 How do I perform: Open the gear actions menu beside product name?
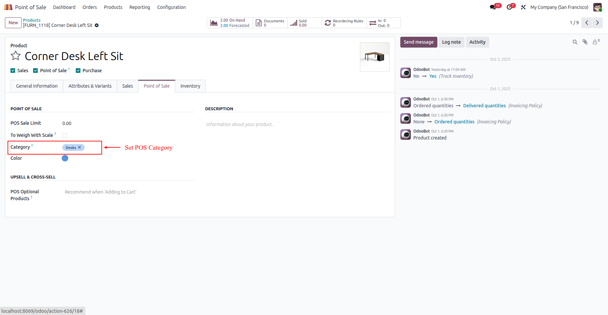pyautogui.click(x=97, y=25)
